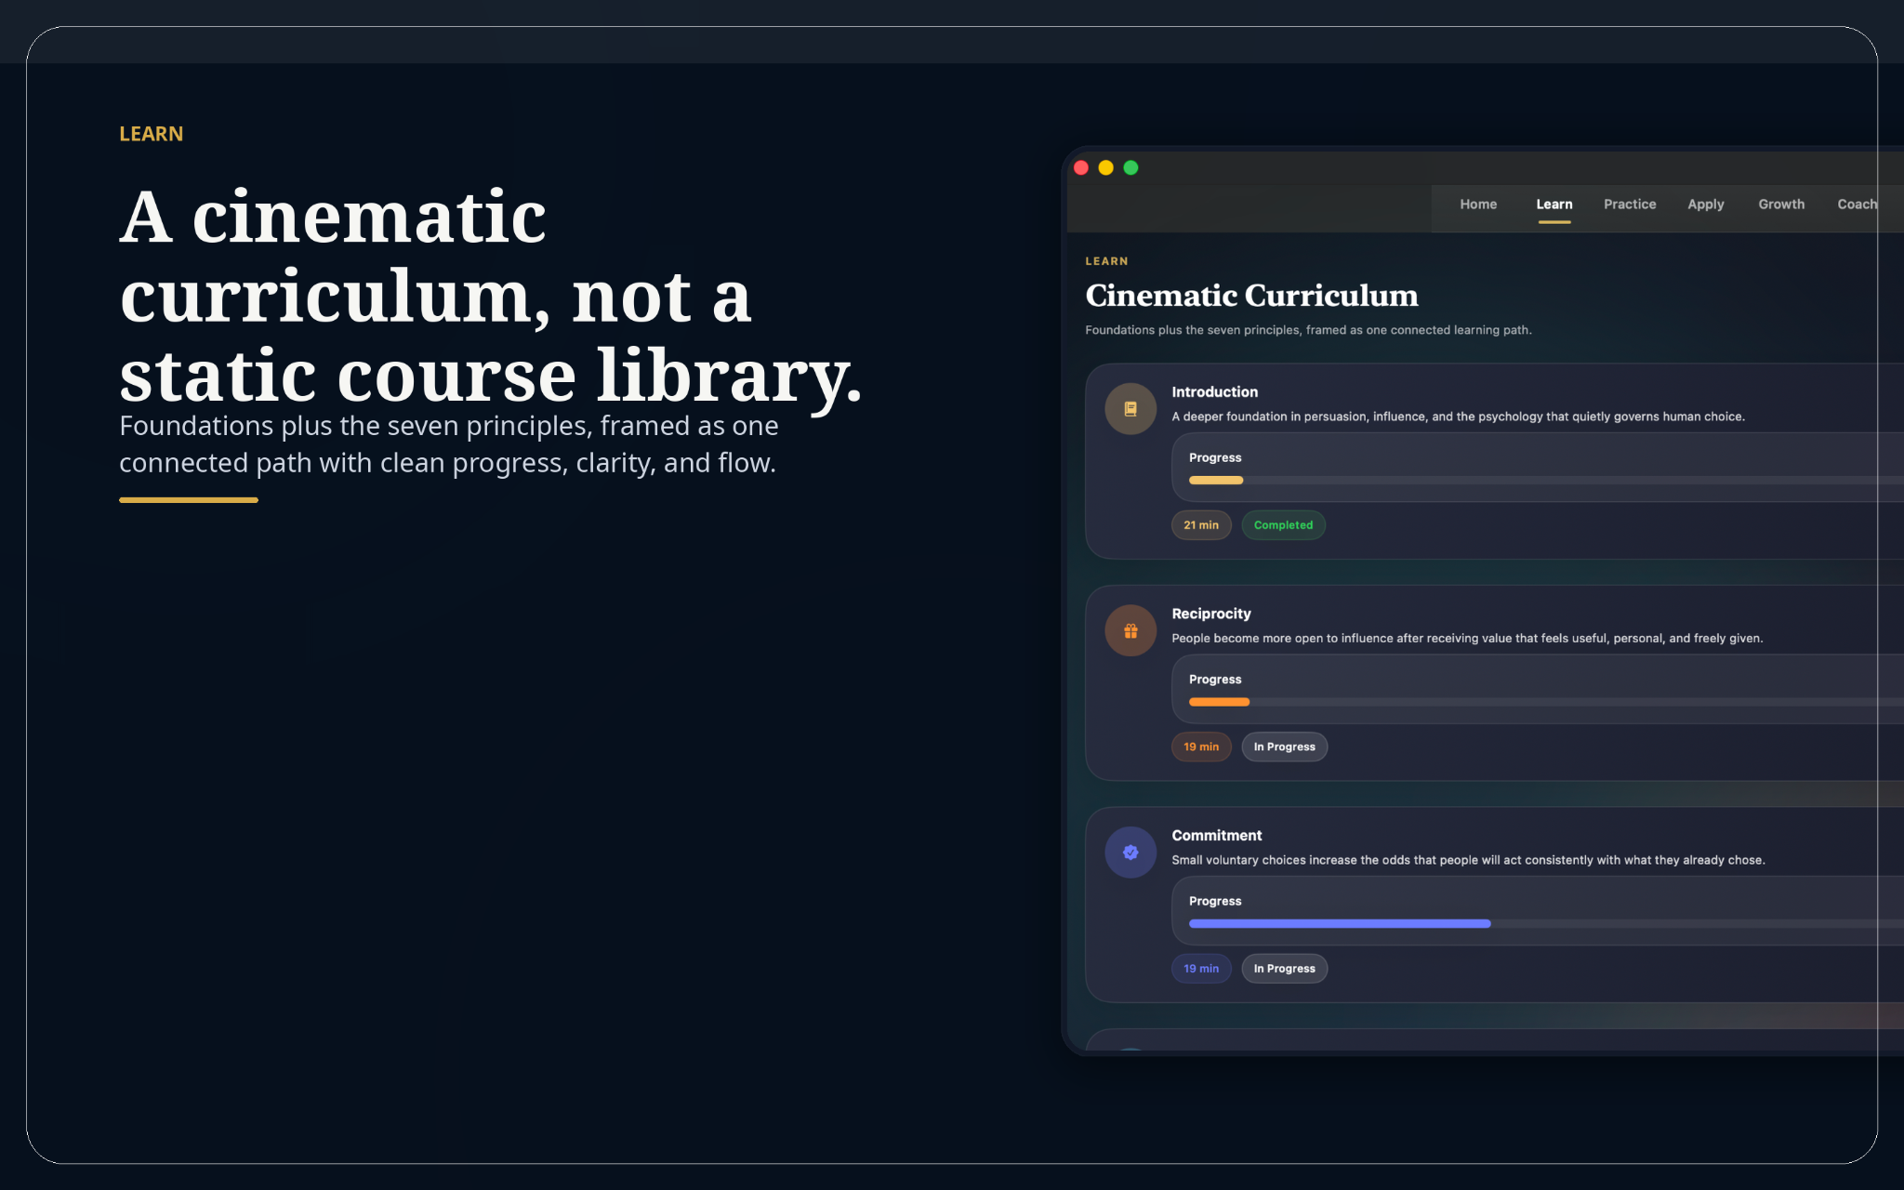Click the book icon on the Introduction card

click(1130, 408)
